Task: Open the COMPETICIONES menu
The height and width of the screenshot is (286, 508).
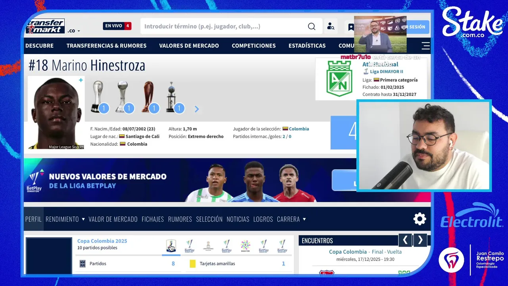Action: point(254,46)
